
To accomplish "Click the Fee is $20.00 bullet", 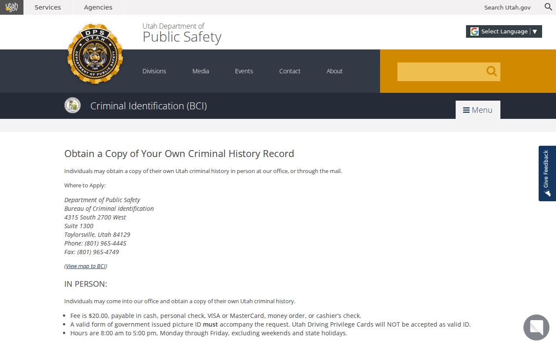I will [216, 316].
